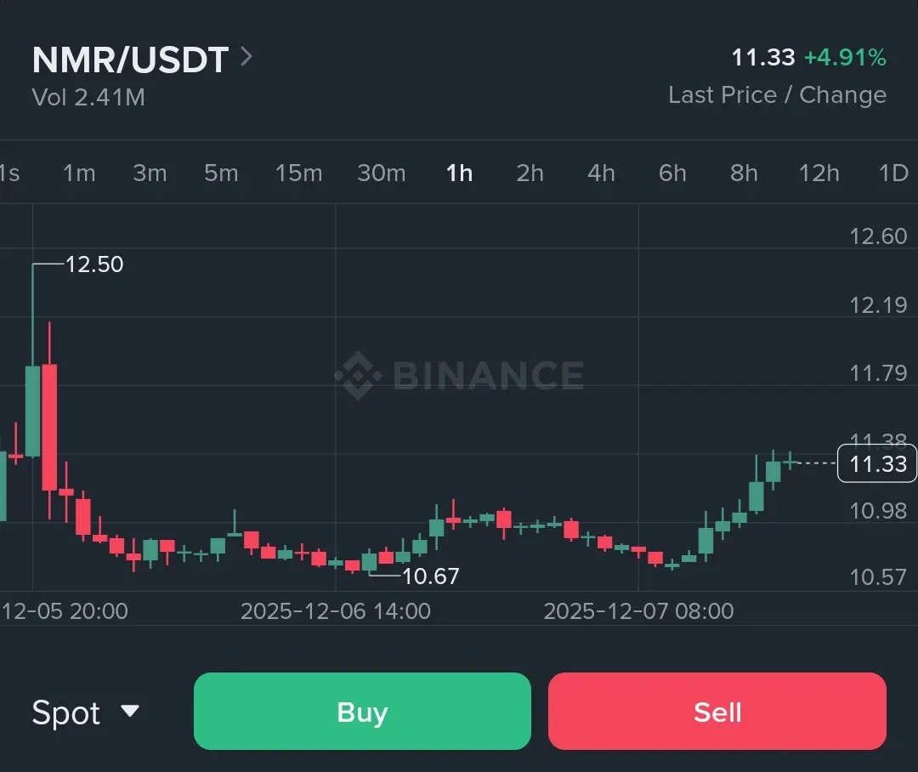This screenshot has width=918, height=772.
Task: Tap the red Sell button
Action: (717, 711)
